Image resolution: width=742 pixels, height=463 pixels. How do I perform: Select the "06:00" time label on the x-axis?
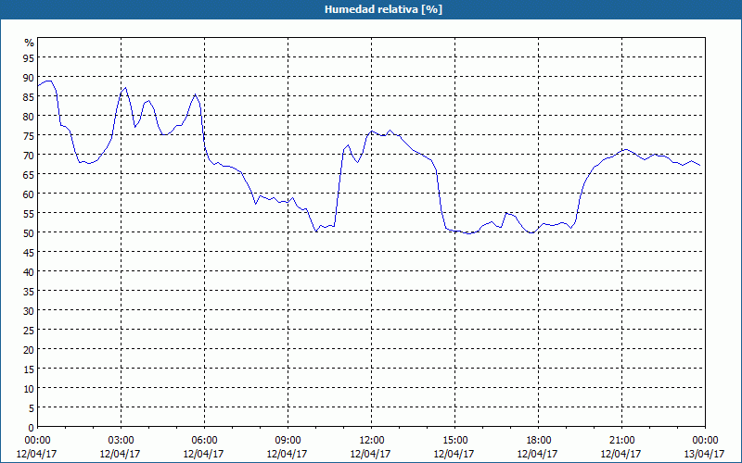204,441
